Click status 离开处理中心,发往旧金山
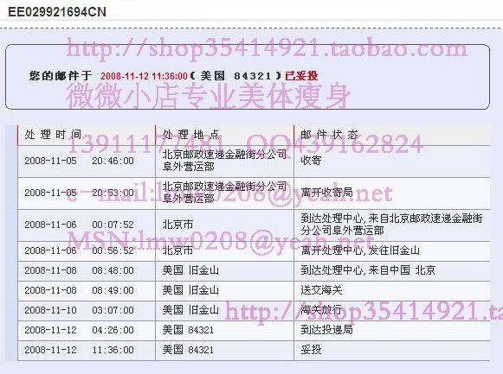The height and width of the screenshot is (374, 503). pyautogui.click(x=360, y=250)
